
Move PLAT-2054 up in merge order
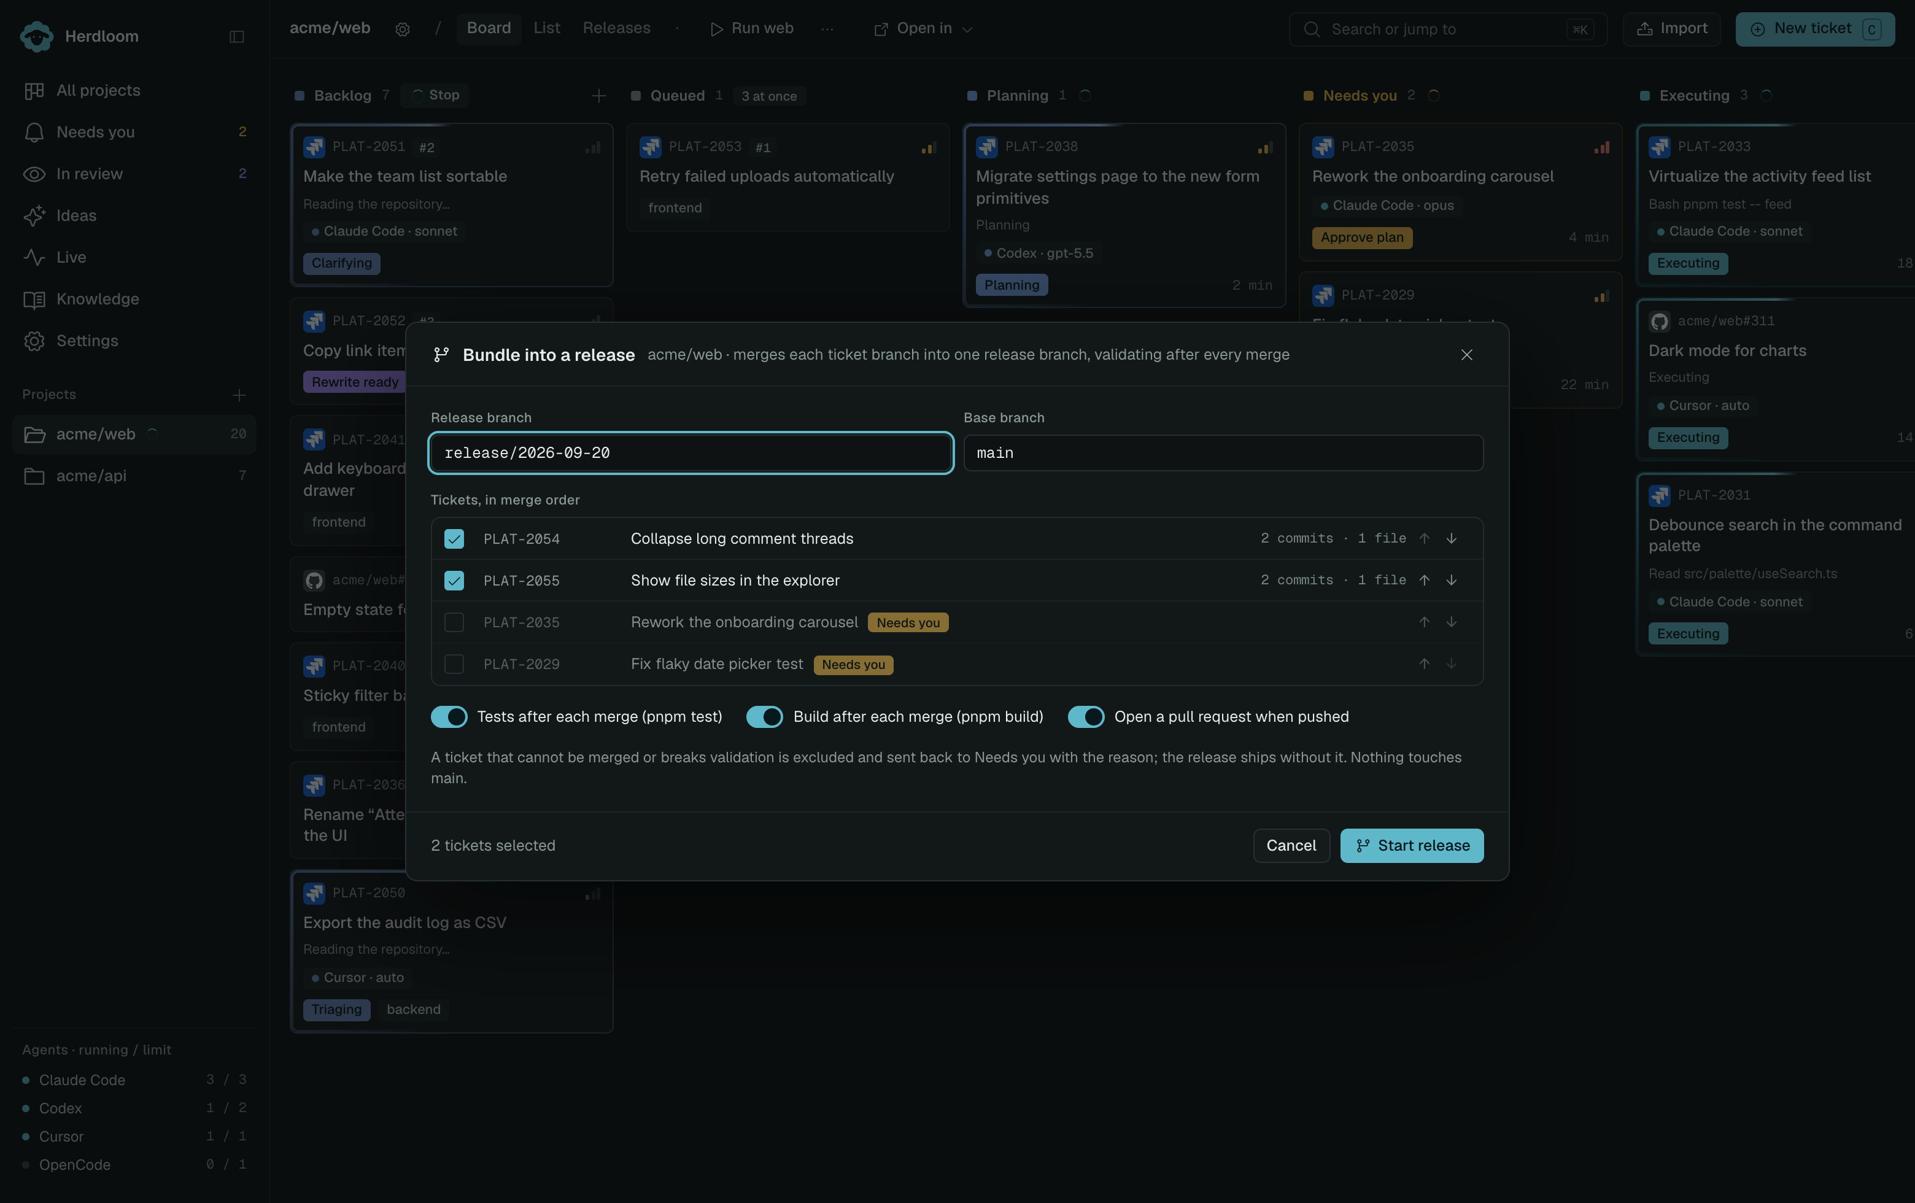[1425, 538]
